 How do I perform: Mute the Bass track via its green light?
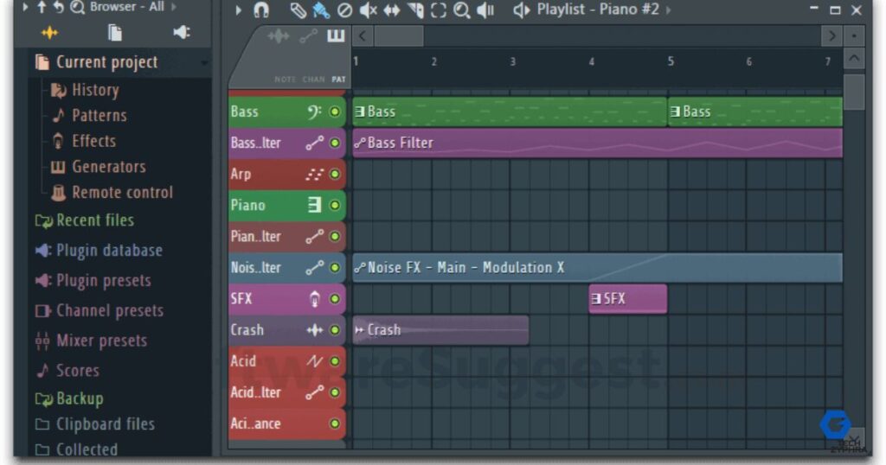(x=335, y=111)
